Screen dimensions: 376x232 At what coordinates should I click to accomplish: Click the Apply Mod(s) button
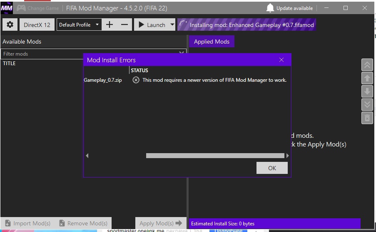[161, 223]
